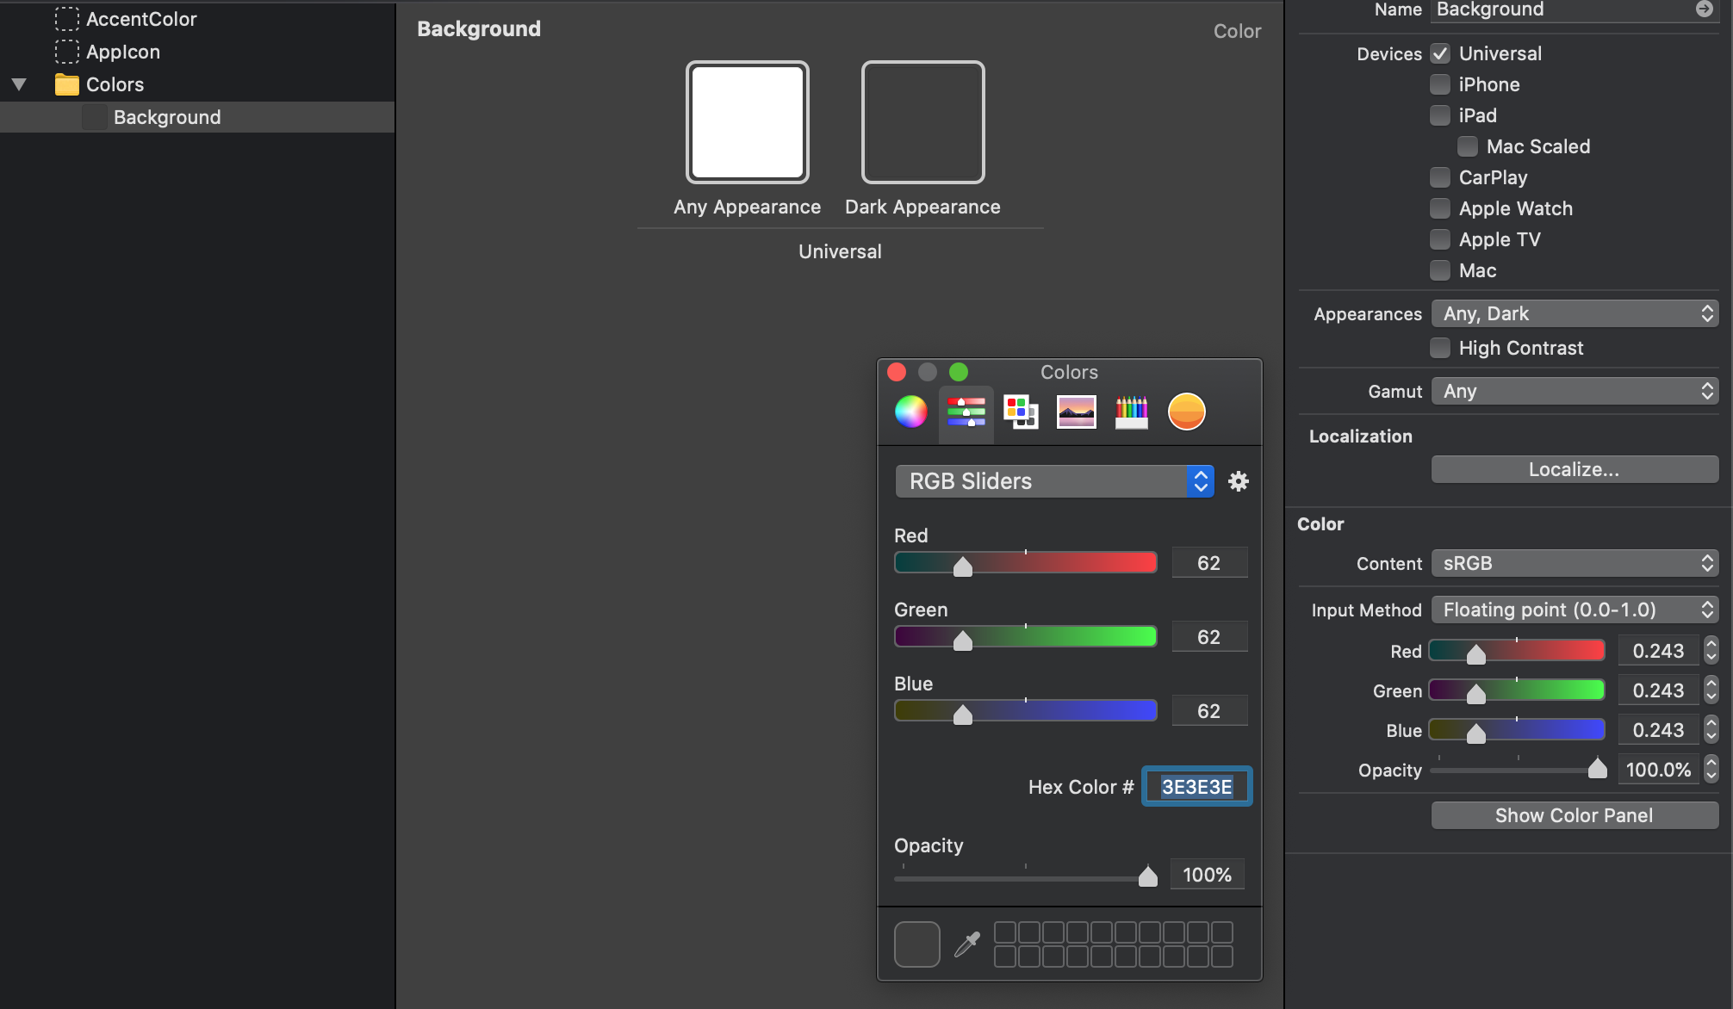The width and height of the screenshot is (1733, 1009).
Task: Select the AppIcon asset in sidebar
Action: 122,52
